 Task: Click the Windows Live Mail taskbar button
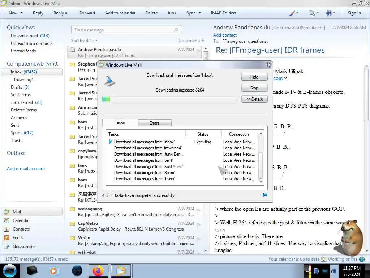tap(120, 271)
